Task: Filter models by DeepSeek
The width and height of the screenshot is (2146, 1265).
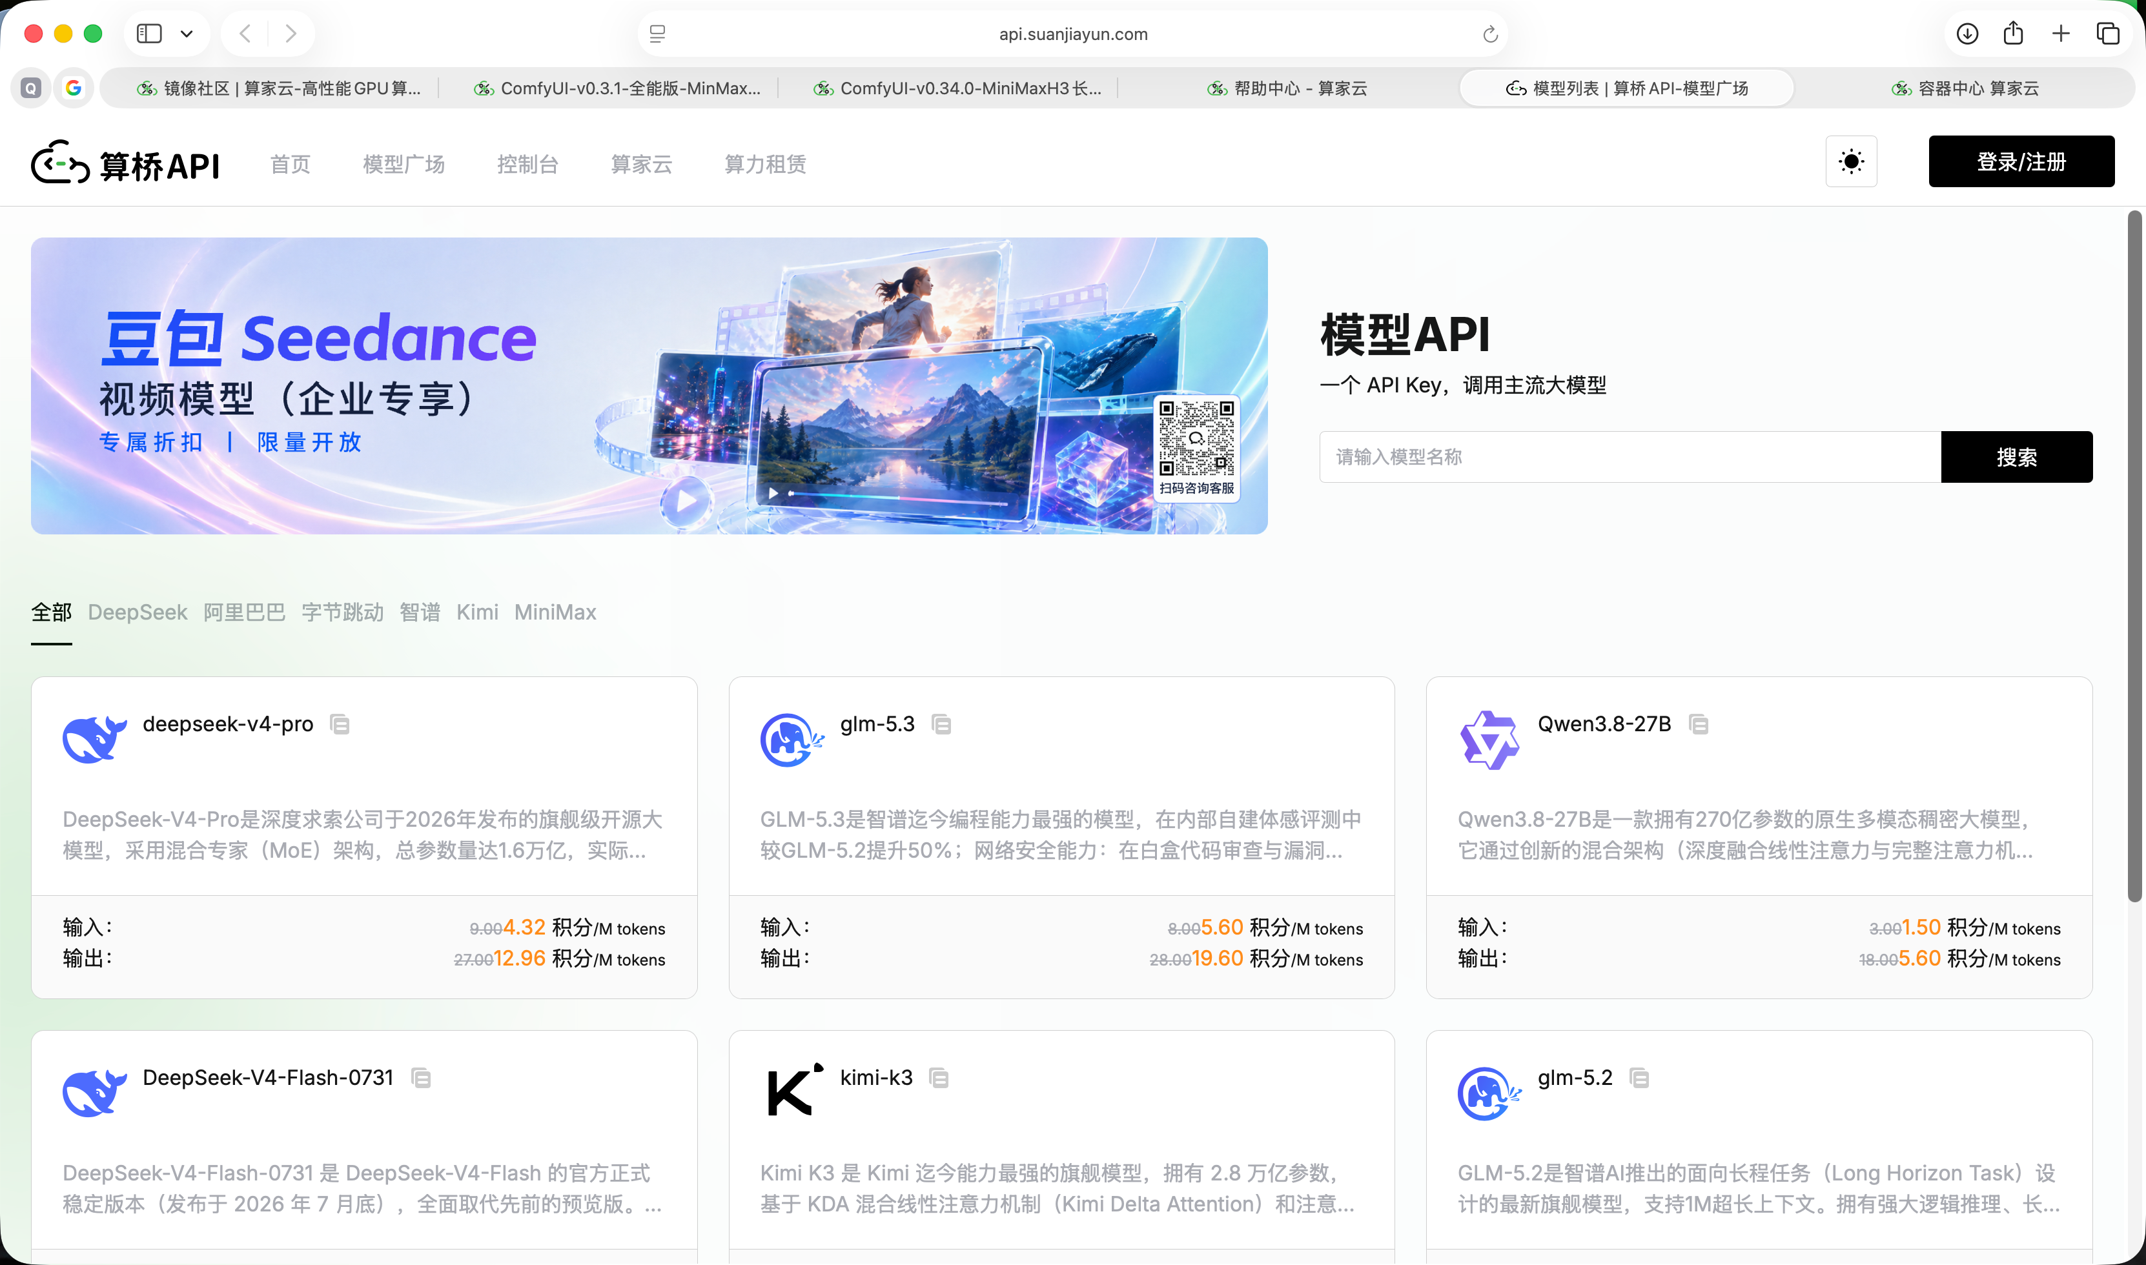Action: tap(138, 612)
